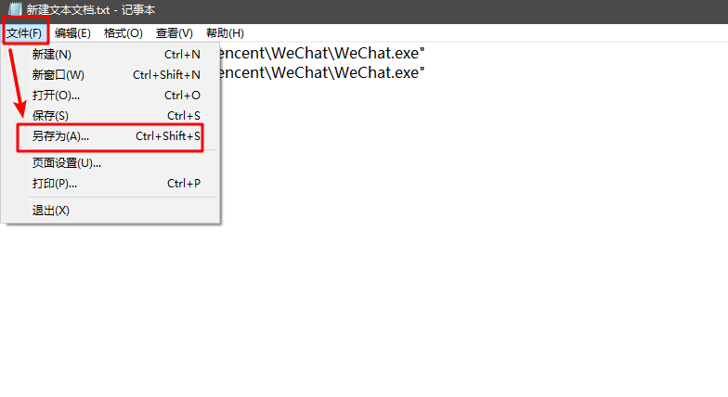
Task: Click the Notepad icon in the title bar
Action: point(15,9)
